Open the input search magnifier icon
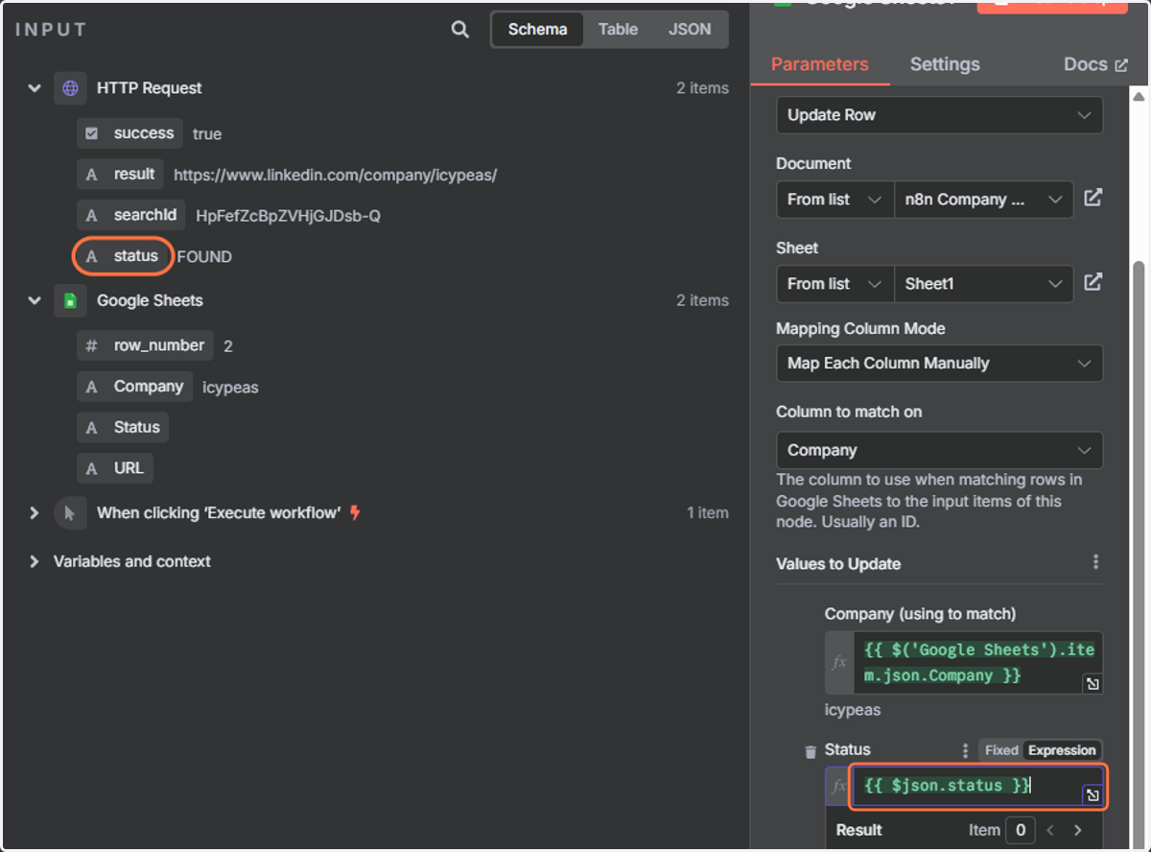Screen dimensions: 1151x852 coord(460,30)
